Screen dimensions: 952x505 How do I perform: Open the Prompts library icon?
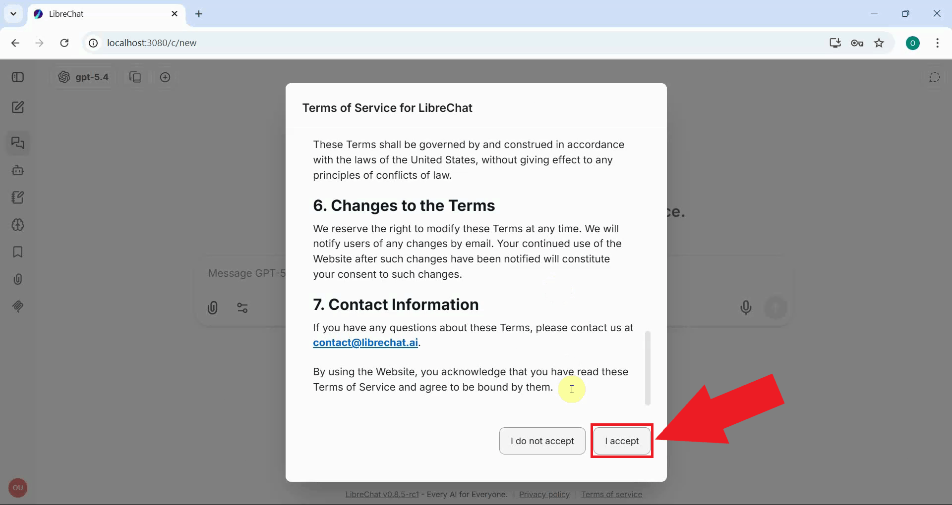18,197
